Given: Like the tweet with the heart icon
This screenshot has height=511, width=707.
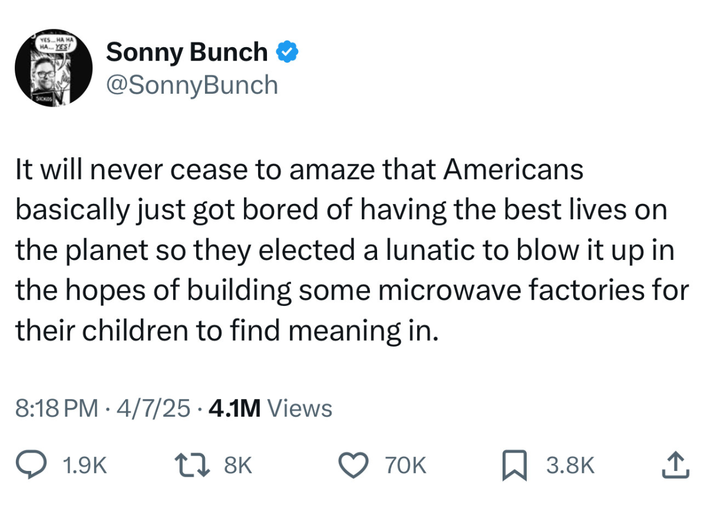Looking at the screenshot, I should 356,465.
